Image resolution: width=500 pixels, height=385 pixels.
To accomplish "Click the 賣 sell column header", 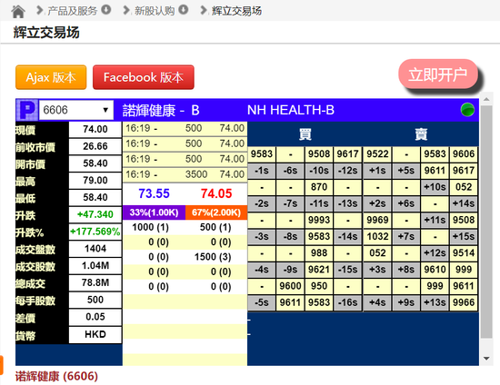I will point(421,134).
